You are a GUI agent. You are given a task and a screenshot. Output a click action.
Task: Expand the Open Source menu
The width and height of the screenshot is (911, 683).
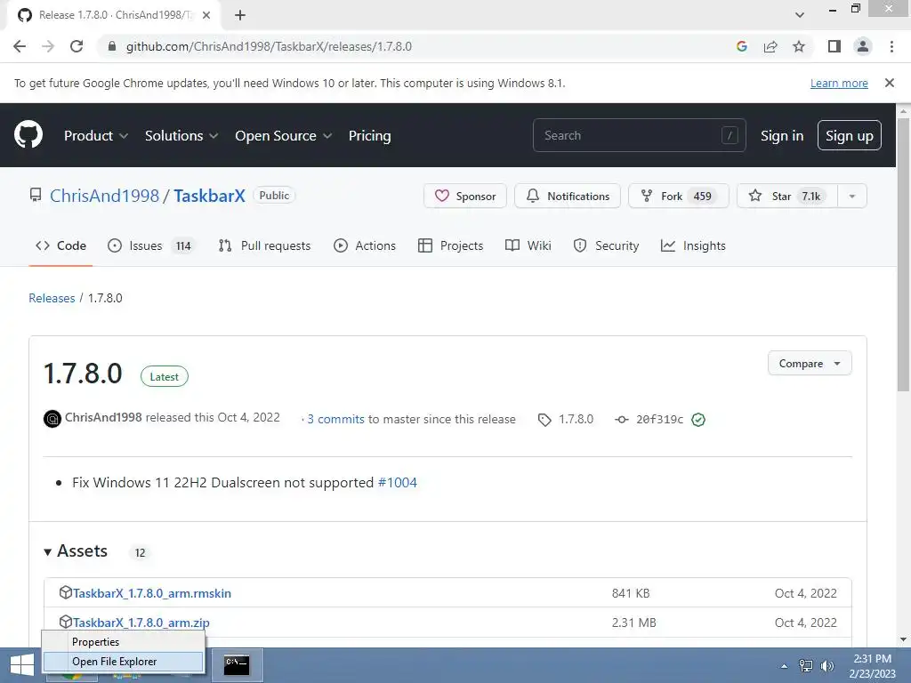[284, 135]
